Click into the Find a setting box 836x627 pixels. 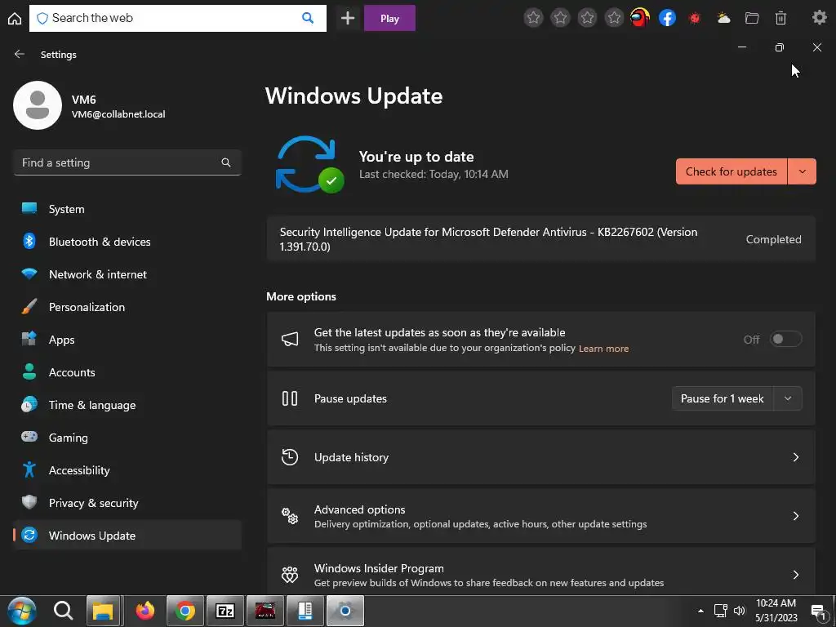click(127, 162)
